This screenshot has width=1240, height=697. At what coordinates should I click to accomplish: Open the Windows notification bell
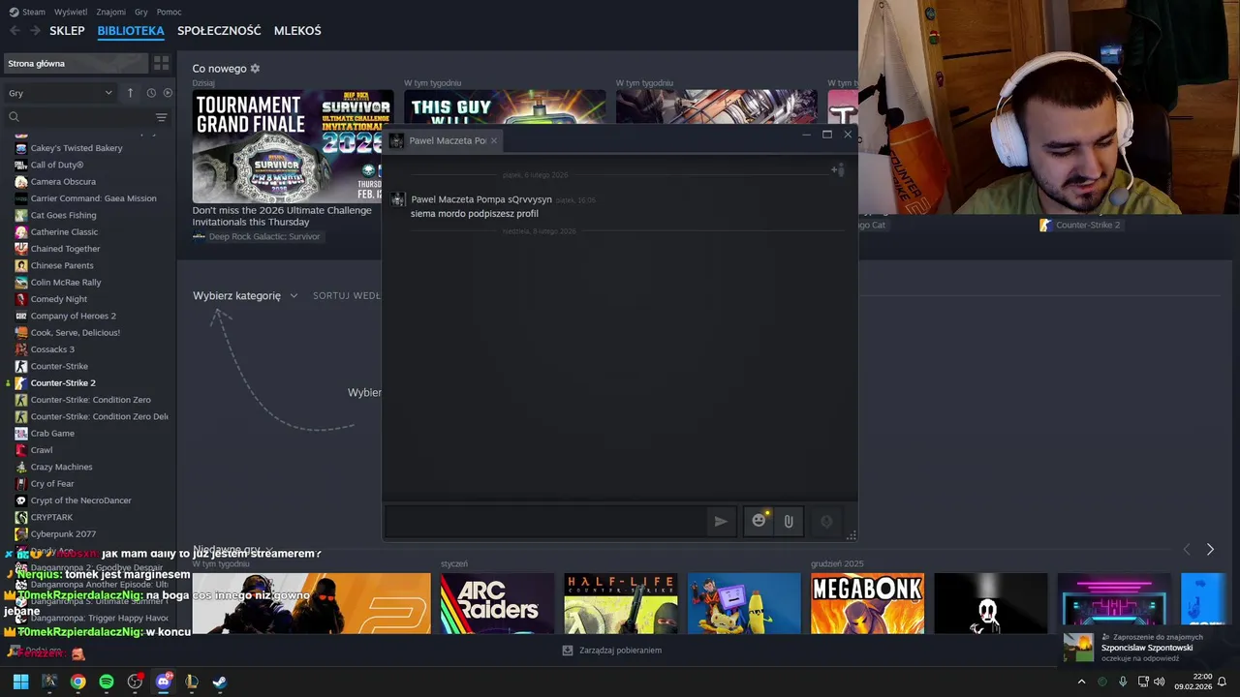(x=1222, y=682)
